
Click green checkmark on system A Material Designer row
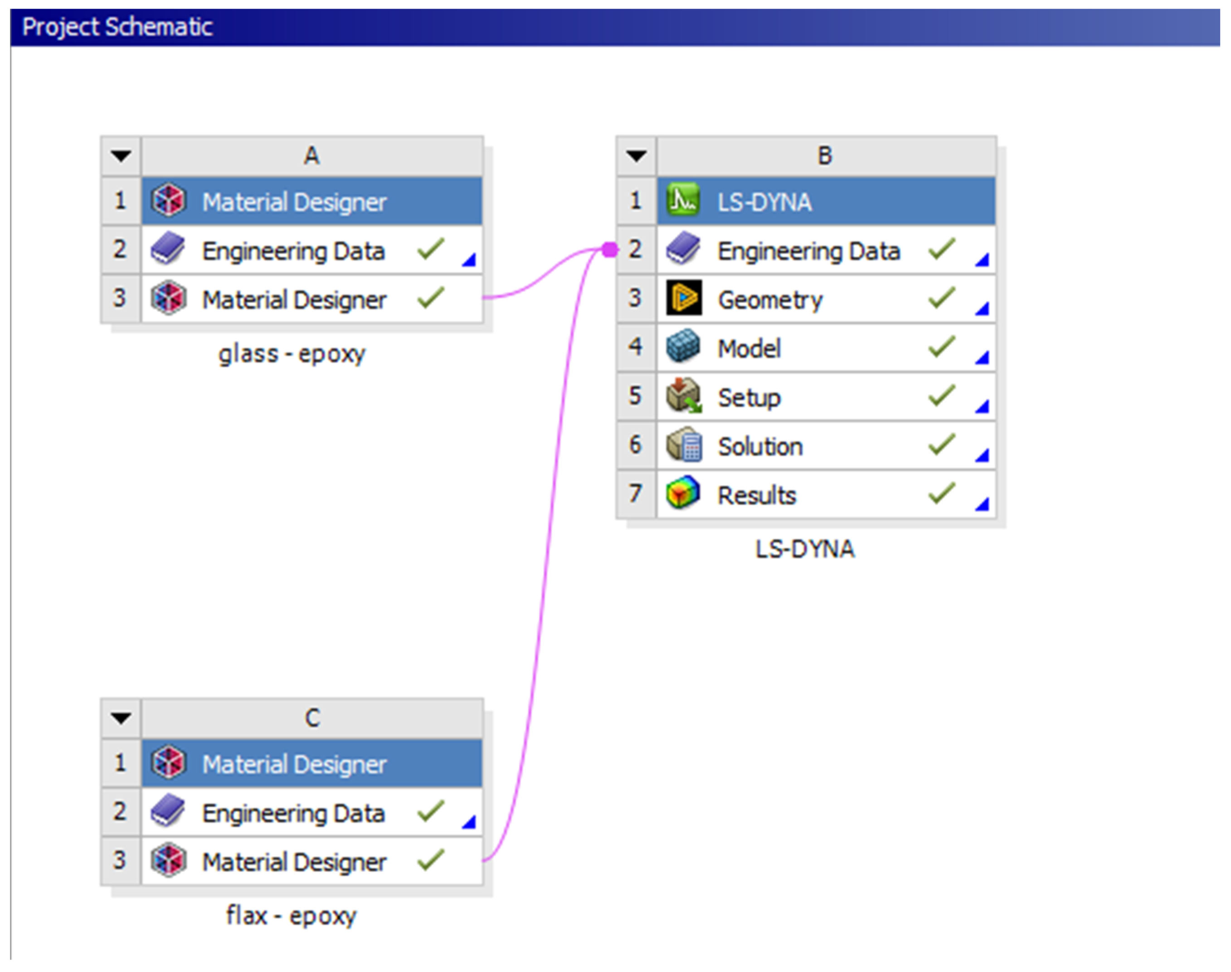coord(431,298)
